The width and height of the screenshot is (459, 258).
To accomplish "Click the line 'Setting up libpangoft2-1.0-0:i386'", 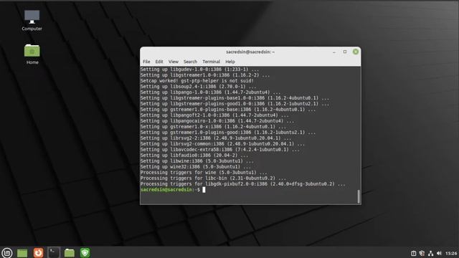I will [214, 115].
